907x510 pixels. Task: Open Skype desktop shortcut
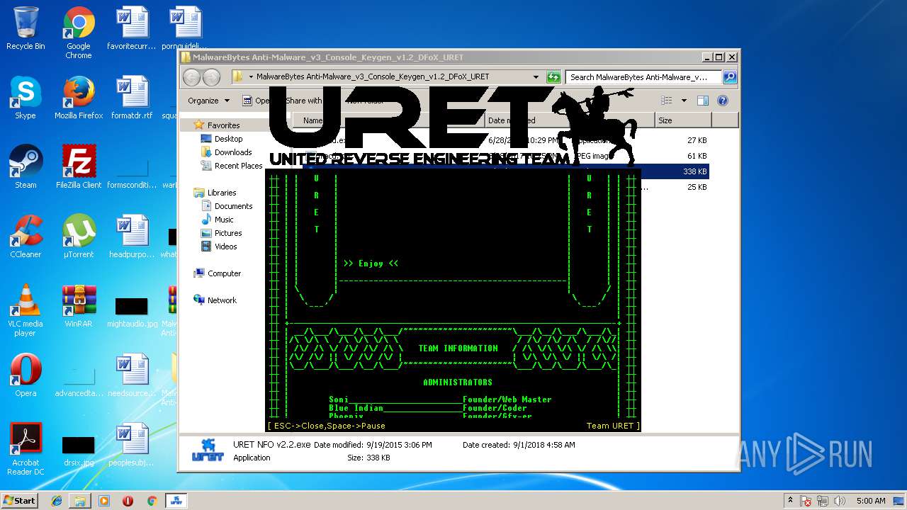26,98
